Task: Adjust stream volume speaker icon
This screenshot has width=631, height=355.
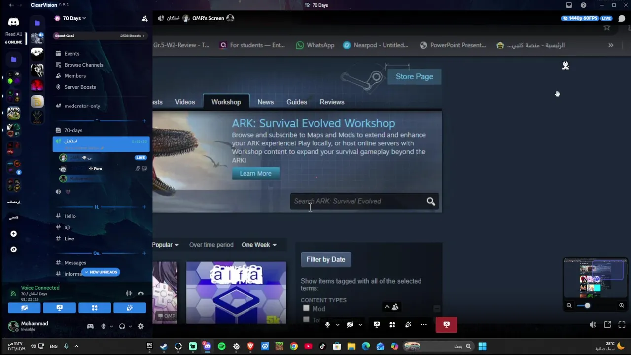Action: [593, 325]
